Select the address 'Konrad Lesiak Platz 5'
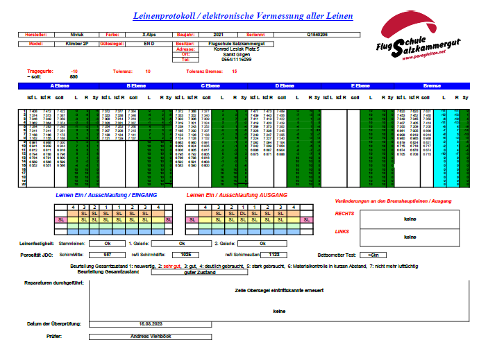This screenshot has width=488, height=347. [x=237, y=49]
